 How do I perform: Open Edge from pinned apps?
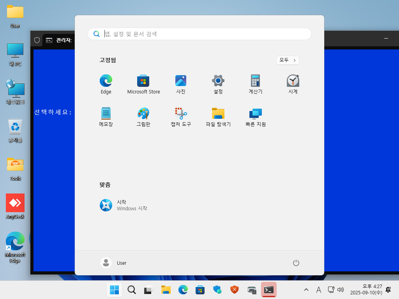106,84
